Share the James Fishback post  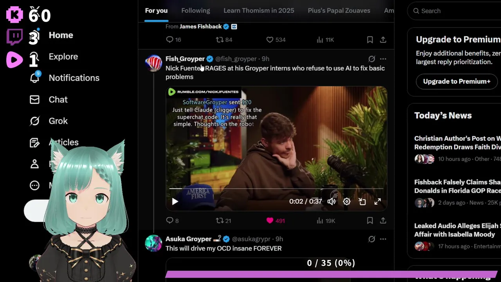point(383,40)
